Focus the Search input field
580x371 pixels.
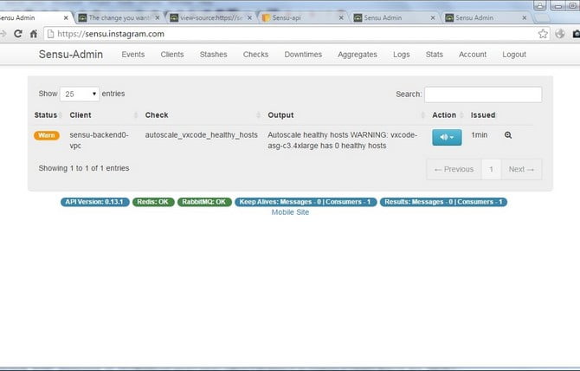pyautogui.click(x=482, y=94)
